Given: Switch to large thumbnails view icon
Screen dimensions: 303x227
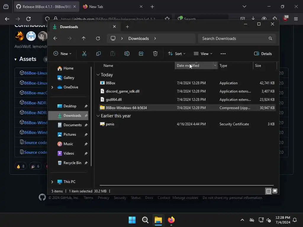Looking at the screenshot, I should (275, 191).
